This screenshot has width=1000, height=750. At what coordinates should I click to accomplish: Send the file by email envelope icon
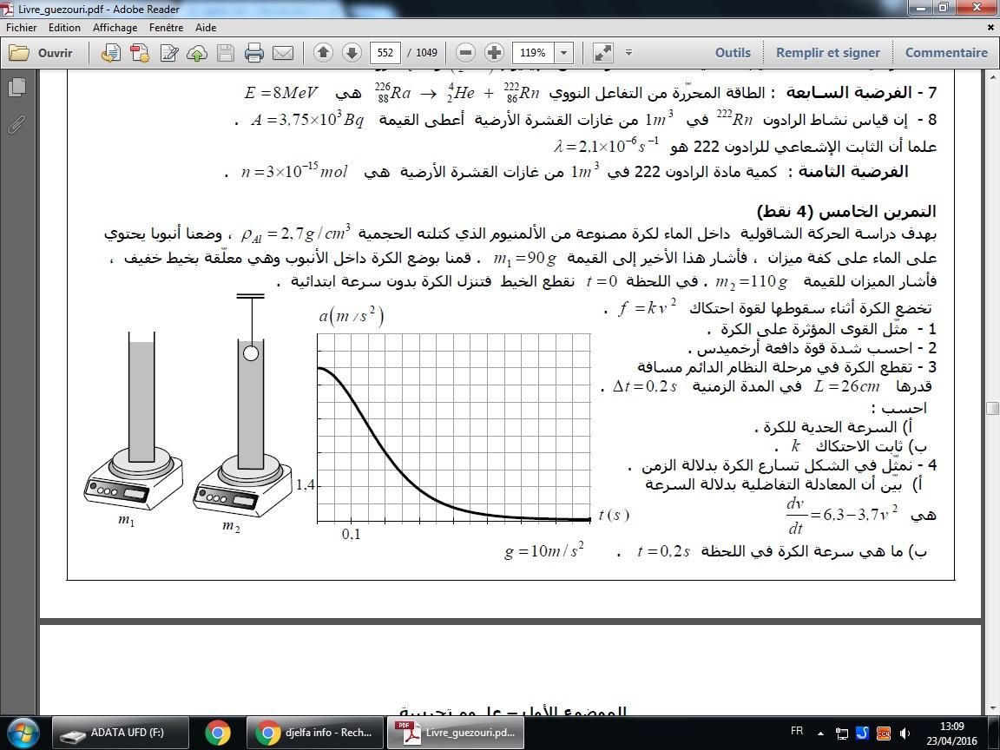[282, 53]
